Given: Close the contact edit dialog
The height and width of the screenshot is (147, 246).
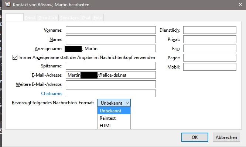Looking at the screenshot, I should pos(240,4).
